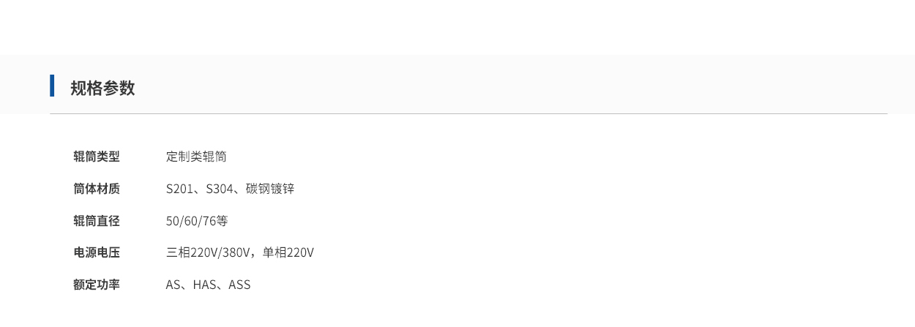Click the HAS text in power row

(x=205, y=285)
